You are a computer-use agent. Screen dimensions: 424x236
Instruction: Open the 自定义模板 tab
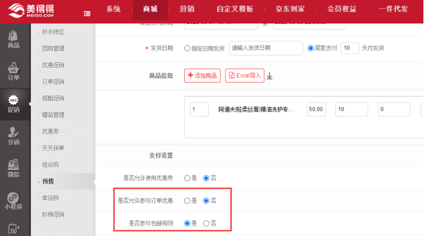click(x=235, y=9)
